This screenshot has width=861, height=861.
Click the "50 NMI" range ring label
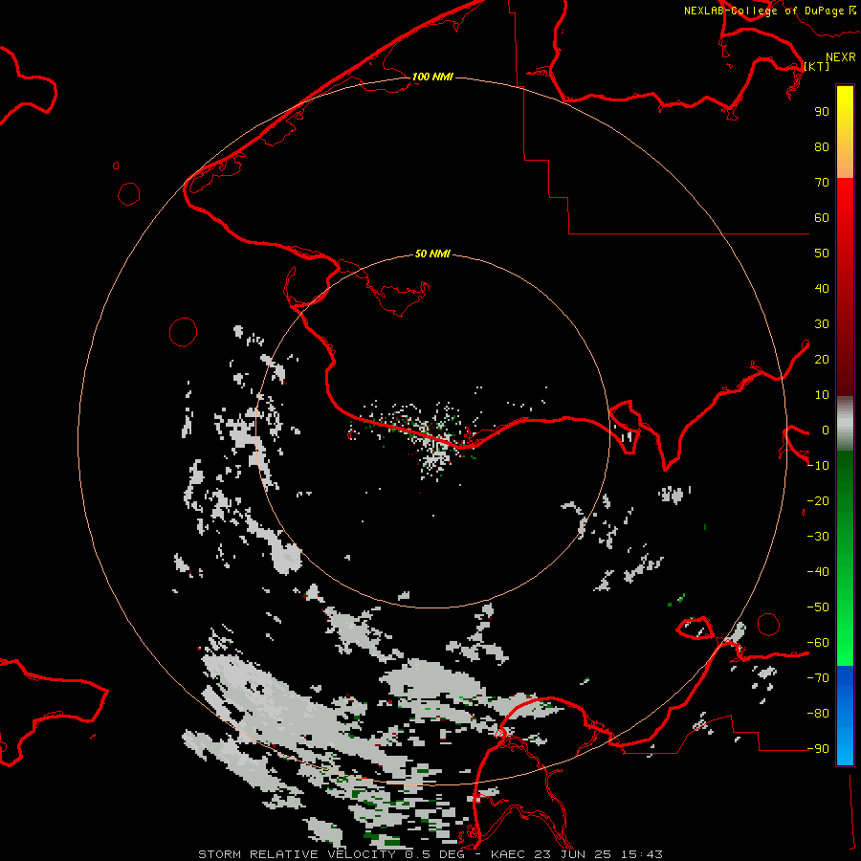(x=432, y=254)
